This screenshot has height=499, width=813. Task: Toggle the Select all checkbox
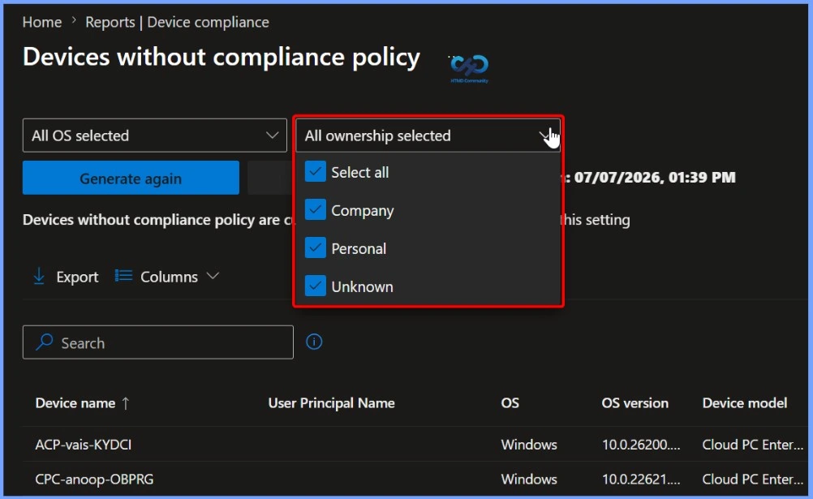(x=316, y=172)
